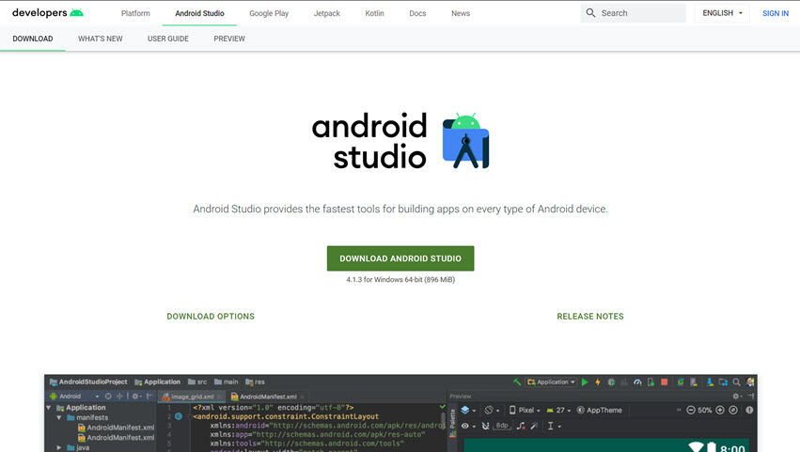
Task: Open the AVD Manager phone icon
Action: coord(694,382)
